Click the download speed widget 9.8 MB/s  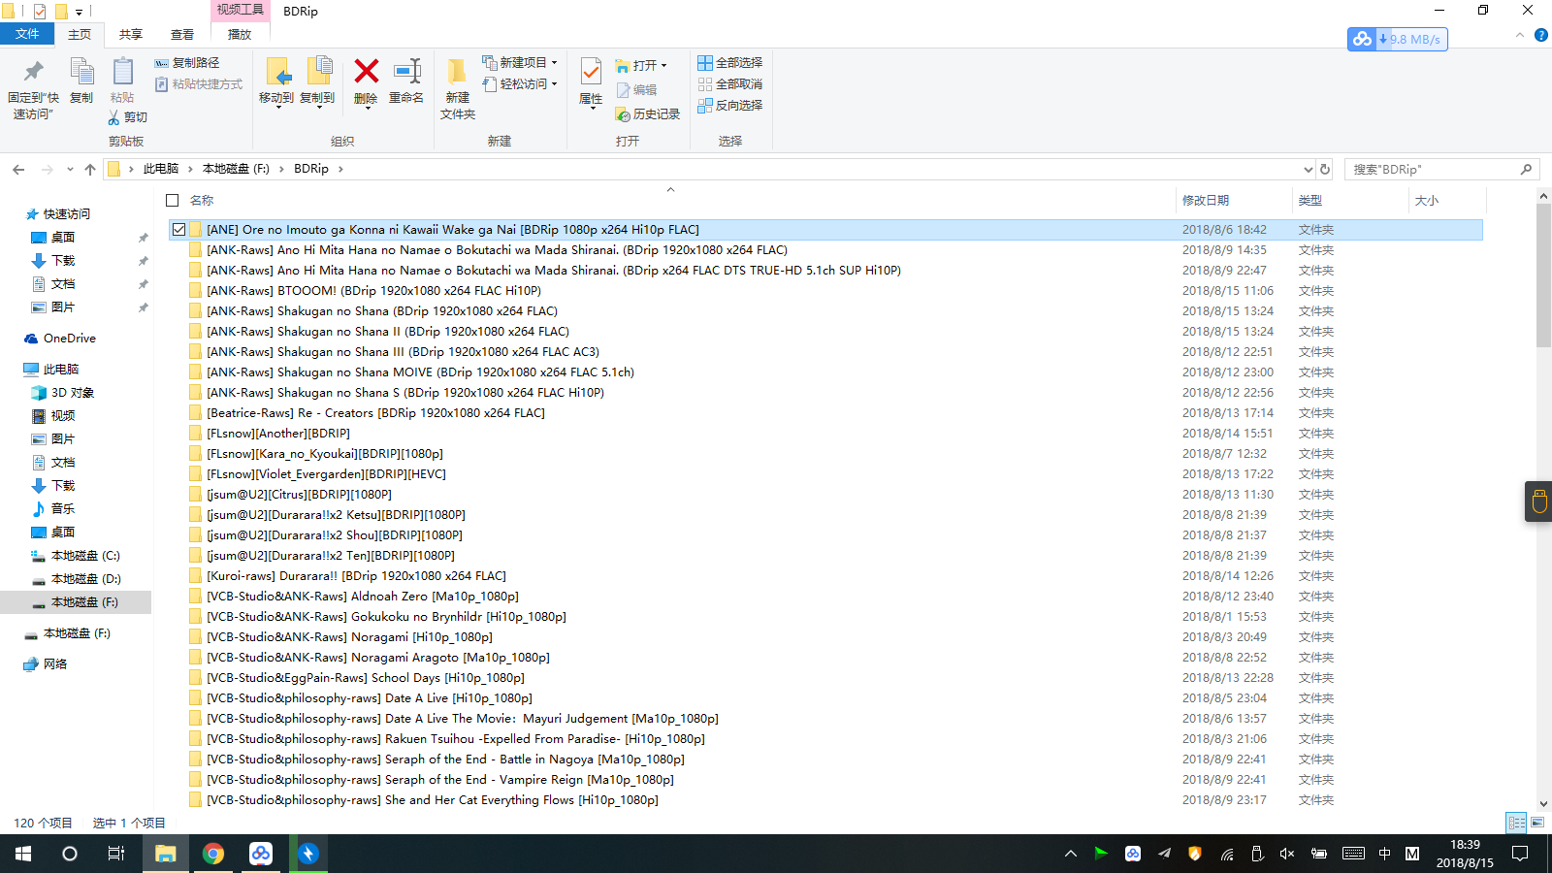click(1398, 40)
